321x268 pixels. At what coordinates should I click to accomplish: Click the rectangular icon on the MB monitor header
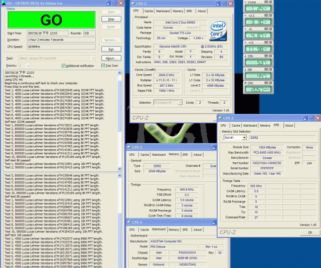pos(266,69)
